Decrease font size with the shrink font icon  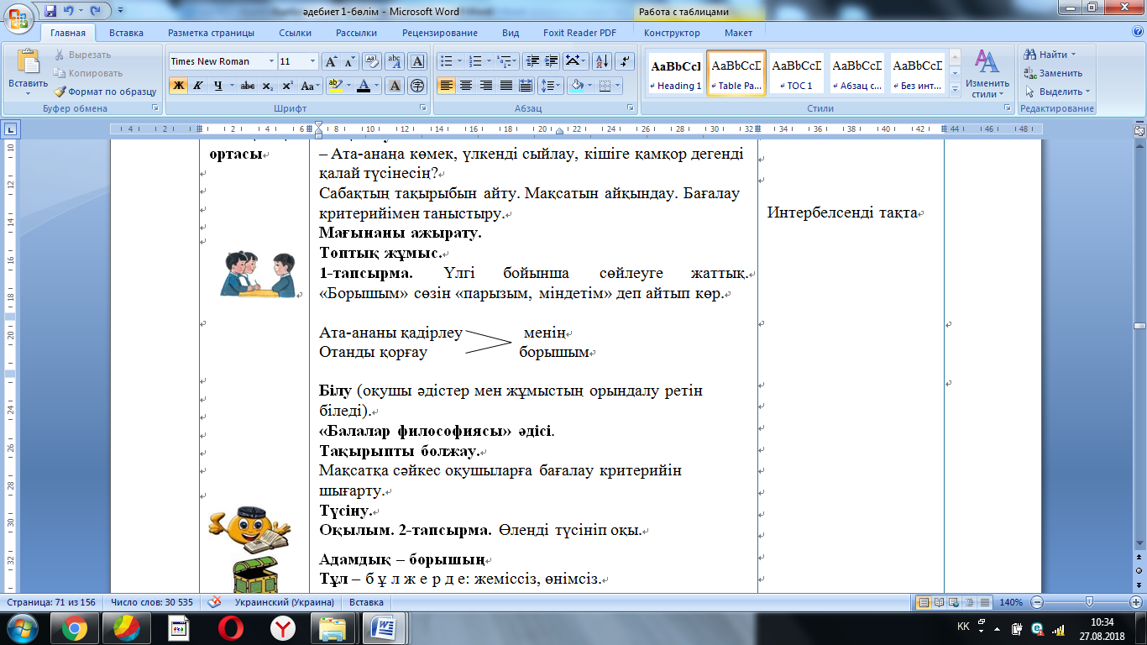349,61
